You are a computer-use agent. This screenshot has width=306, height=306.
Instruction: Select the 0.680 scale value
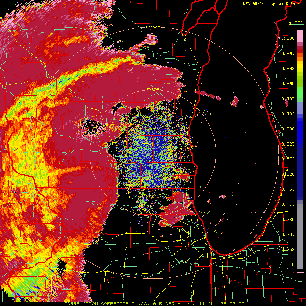tap(288, 129)
